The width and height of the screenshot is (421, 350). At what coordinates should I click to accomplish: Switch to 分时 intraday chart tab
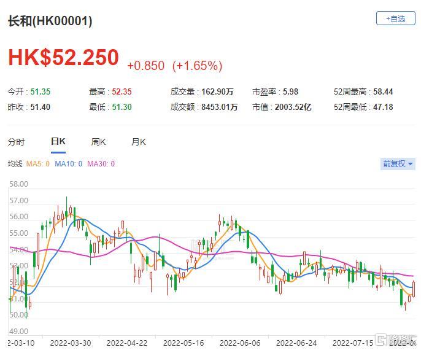(x=16, y=142)
